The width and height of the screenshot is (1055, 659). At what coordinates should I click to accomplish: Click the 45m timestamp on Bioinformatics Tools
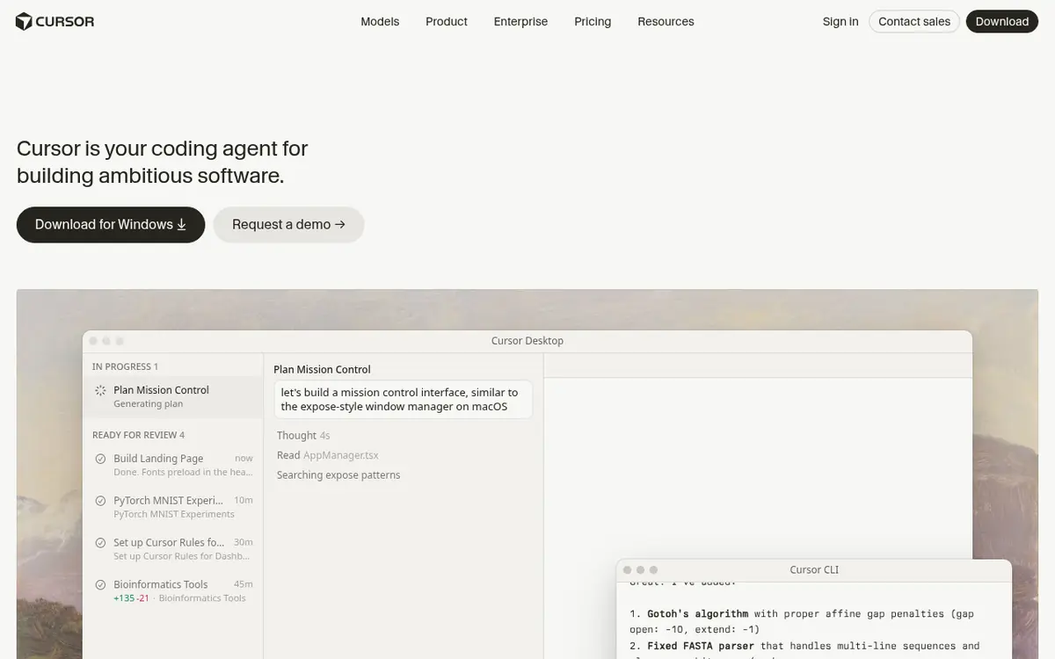244,584
